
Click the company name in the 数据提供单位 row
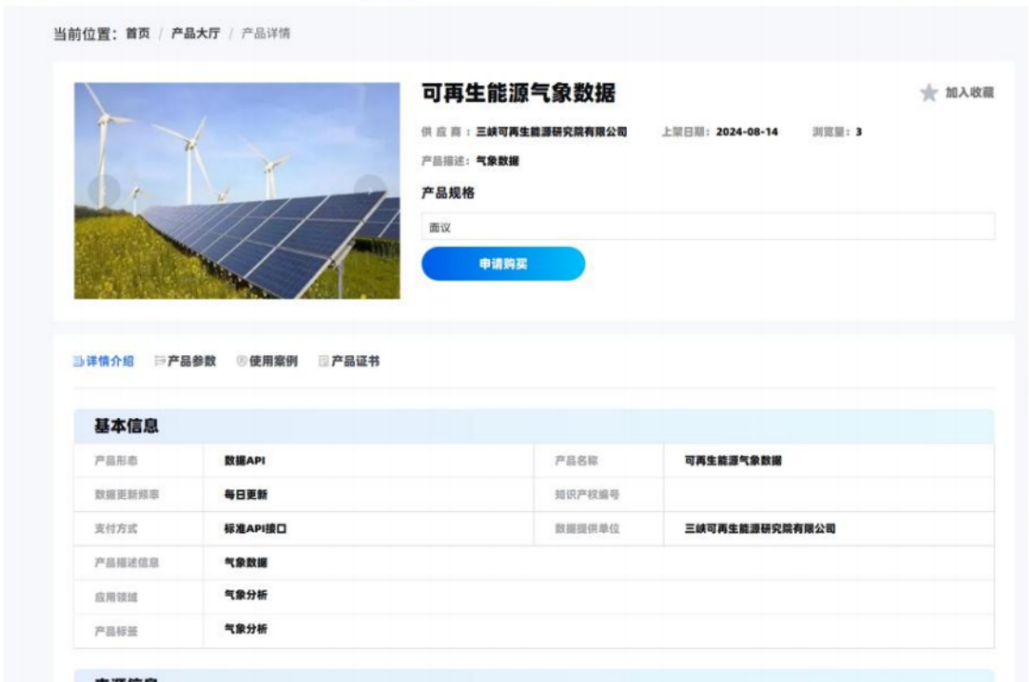pos(760,529)
